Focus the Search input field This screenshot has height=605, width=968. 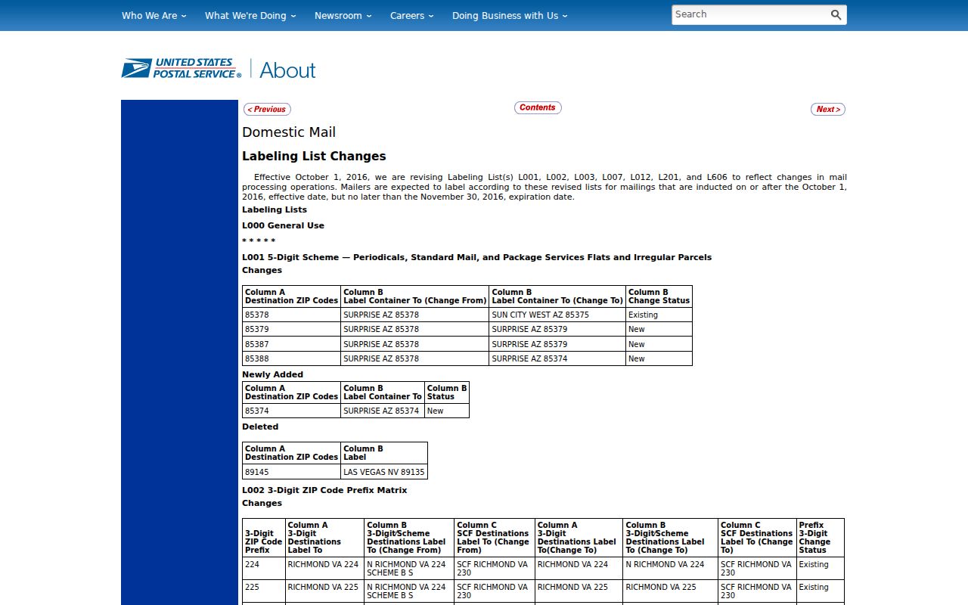[749, 14]
